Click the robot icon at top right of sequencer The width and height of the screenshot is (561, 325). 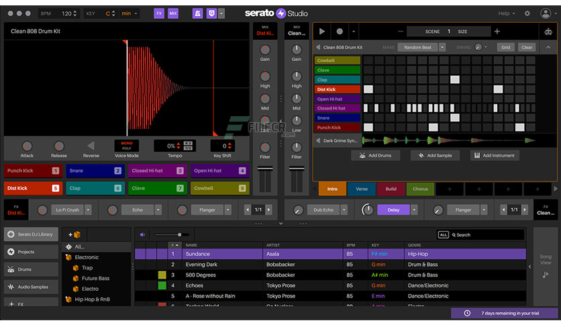(x=548, y=32)
